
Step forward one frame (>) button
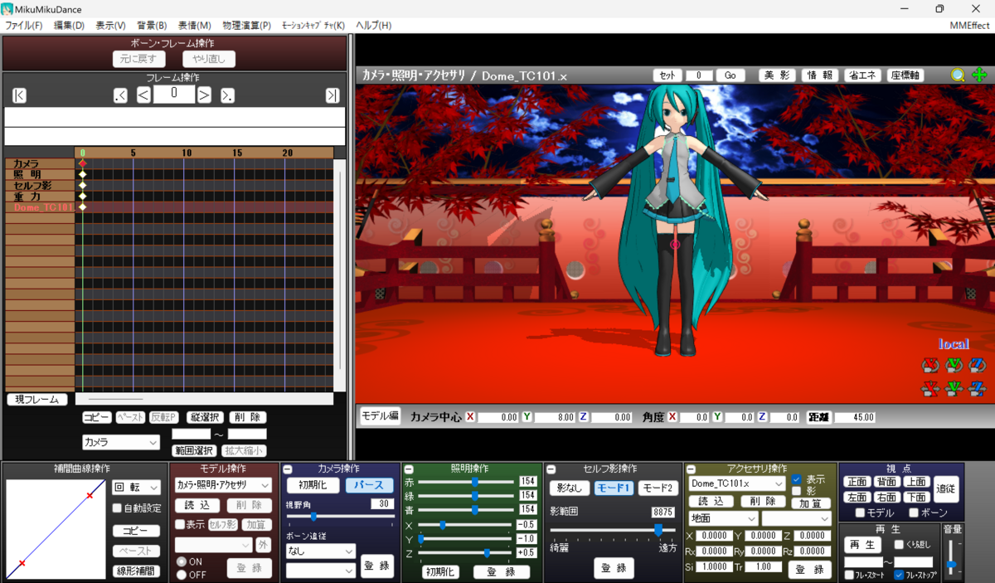coord(204,95)
